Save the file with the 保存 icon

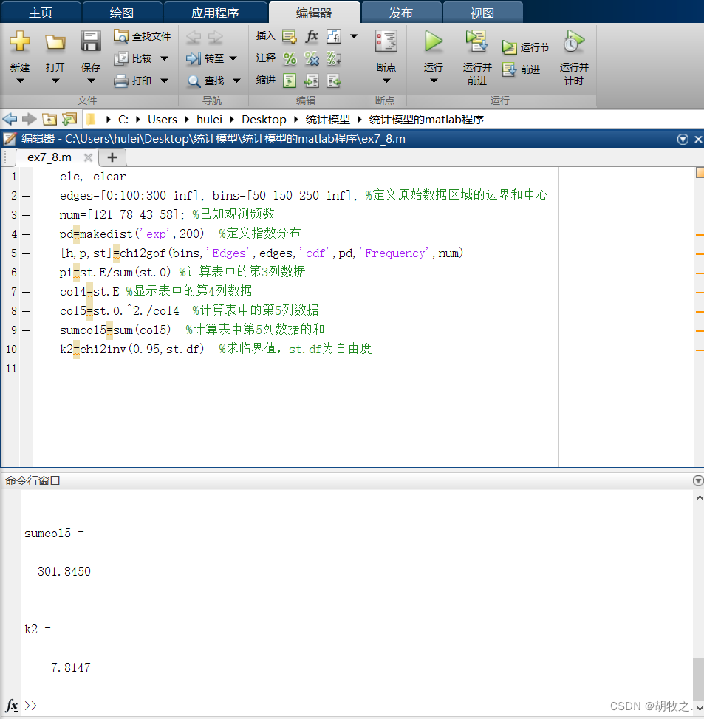pyautogui.click(x=90, y=41)
